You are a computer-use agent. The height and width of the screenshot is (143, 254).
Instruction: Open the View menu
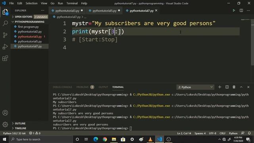click(x=44, y=3)
